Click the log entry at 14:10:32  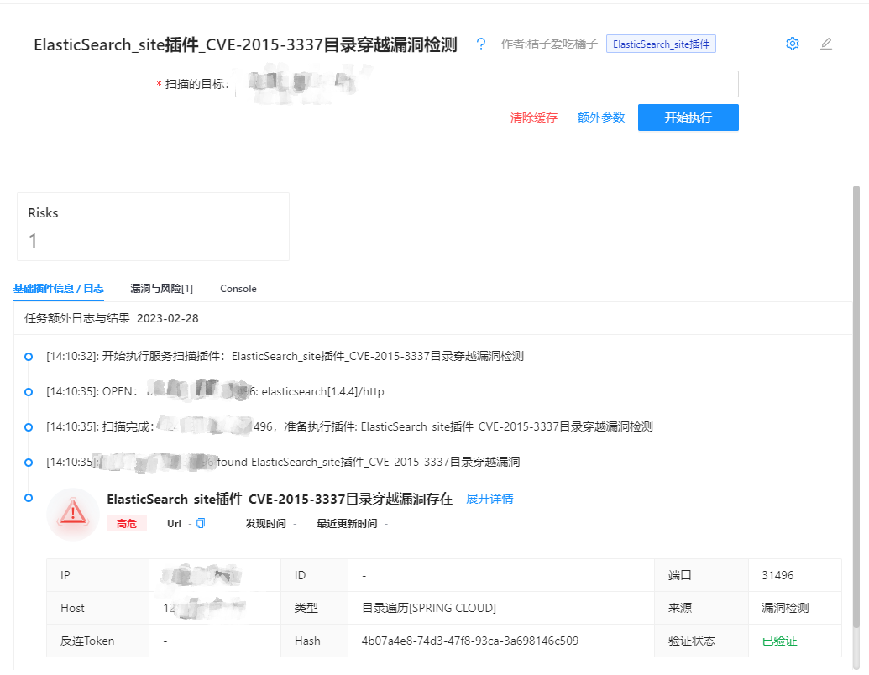tap(285, 356)
